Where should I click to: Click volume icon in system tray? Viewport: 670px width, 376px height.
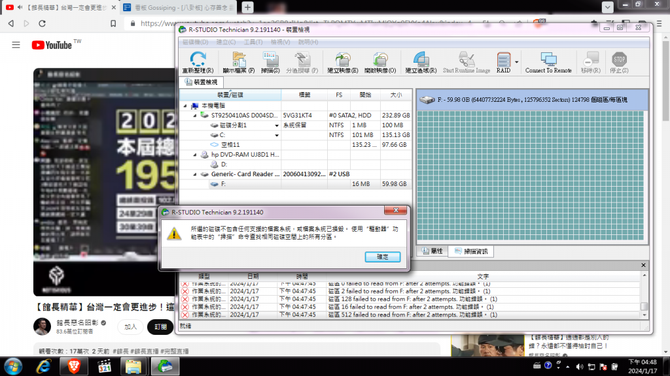580,367
